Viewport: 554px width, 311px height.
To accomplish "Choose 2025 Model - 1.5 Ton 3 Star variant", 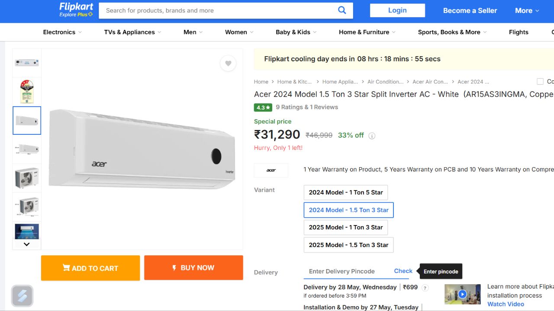I will [x=348, y=245].
